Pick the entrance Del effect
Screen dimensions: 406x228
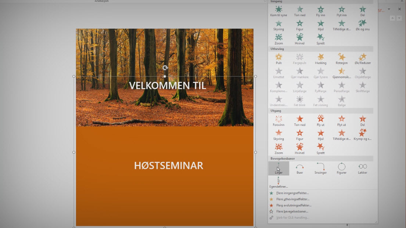pyautogui.click(x=363, y=11)
